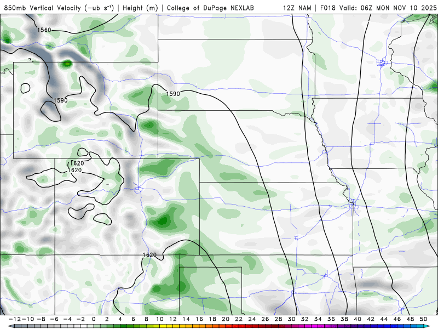Click the 10 value on the color scale
The image size is (438, 329).
pos(159,319)
